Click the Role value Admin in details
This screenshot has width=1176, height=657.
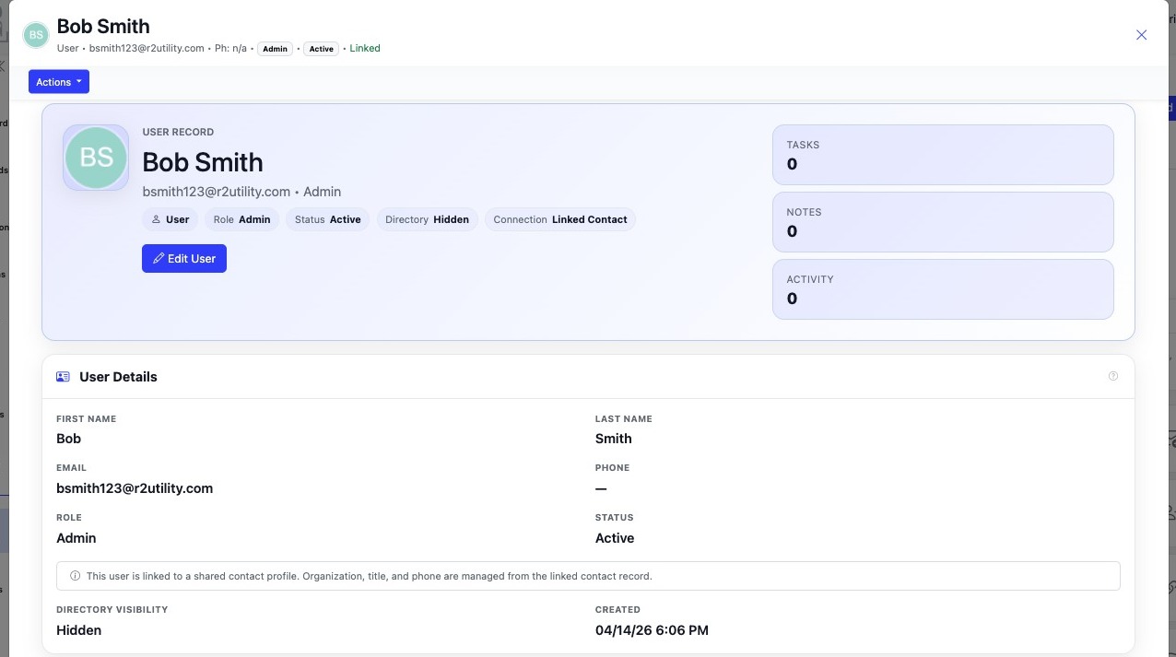[76, 538]
